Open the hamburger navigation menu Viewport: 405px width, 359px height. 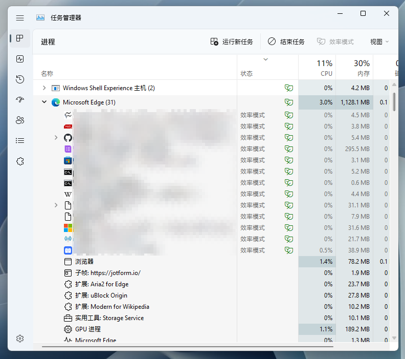20,18
